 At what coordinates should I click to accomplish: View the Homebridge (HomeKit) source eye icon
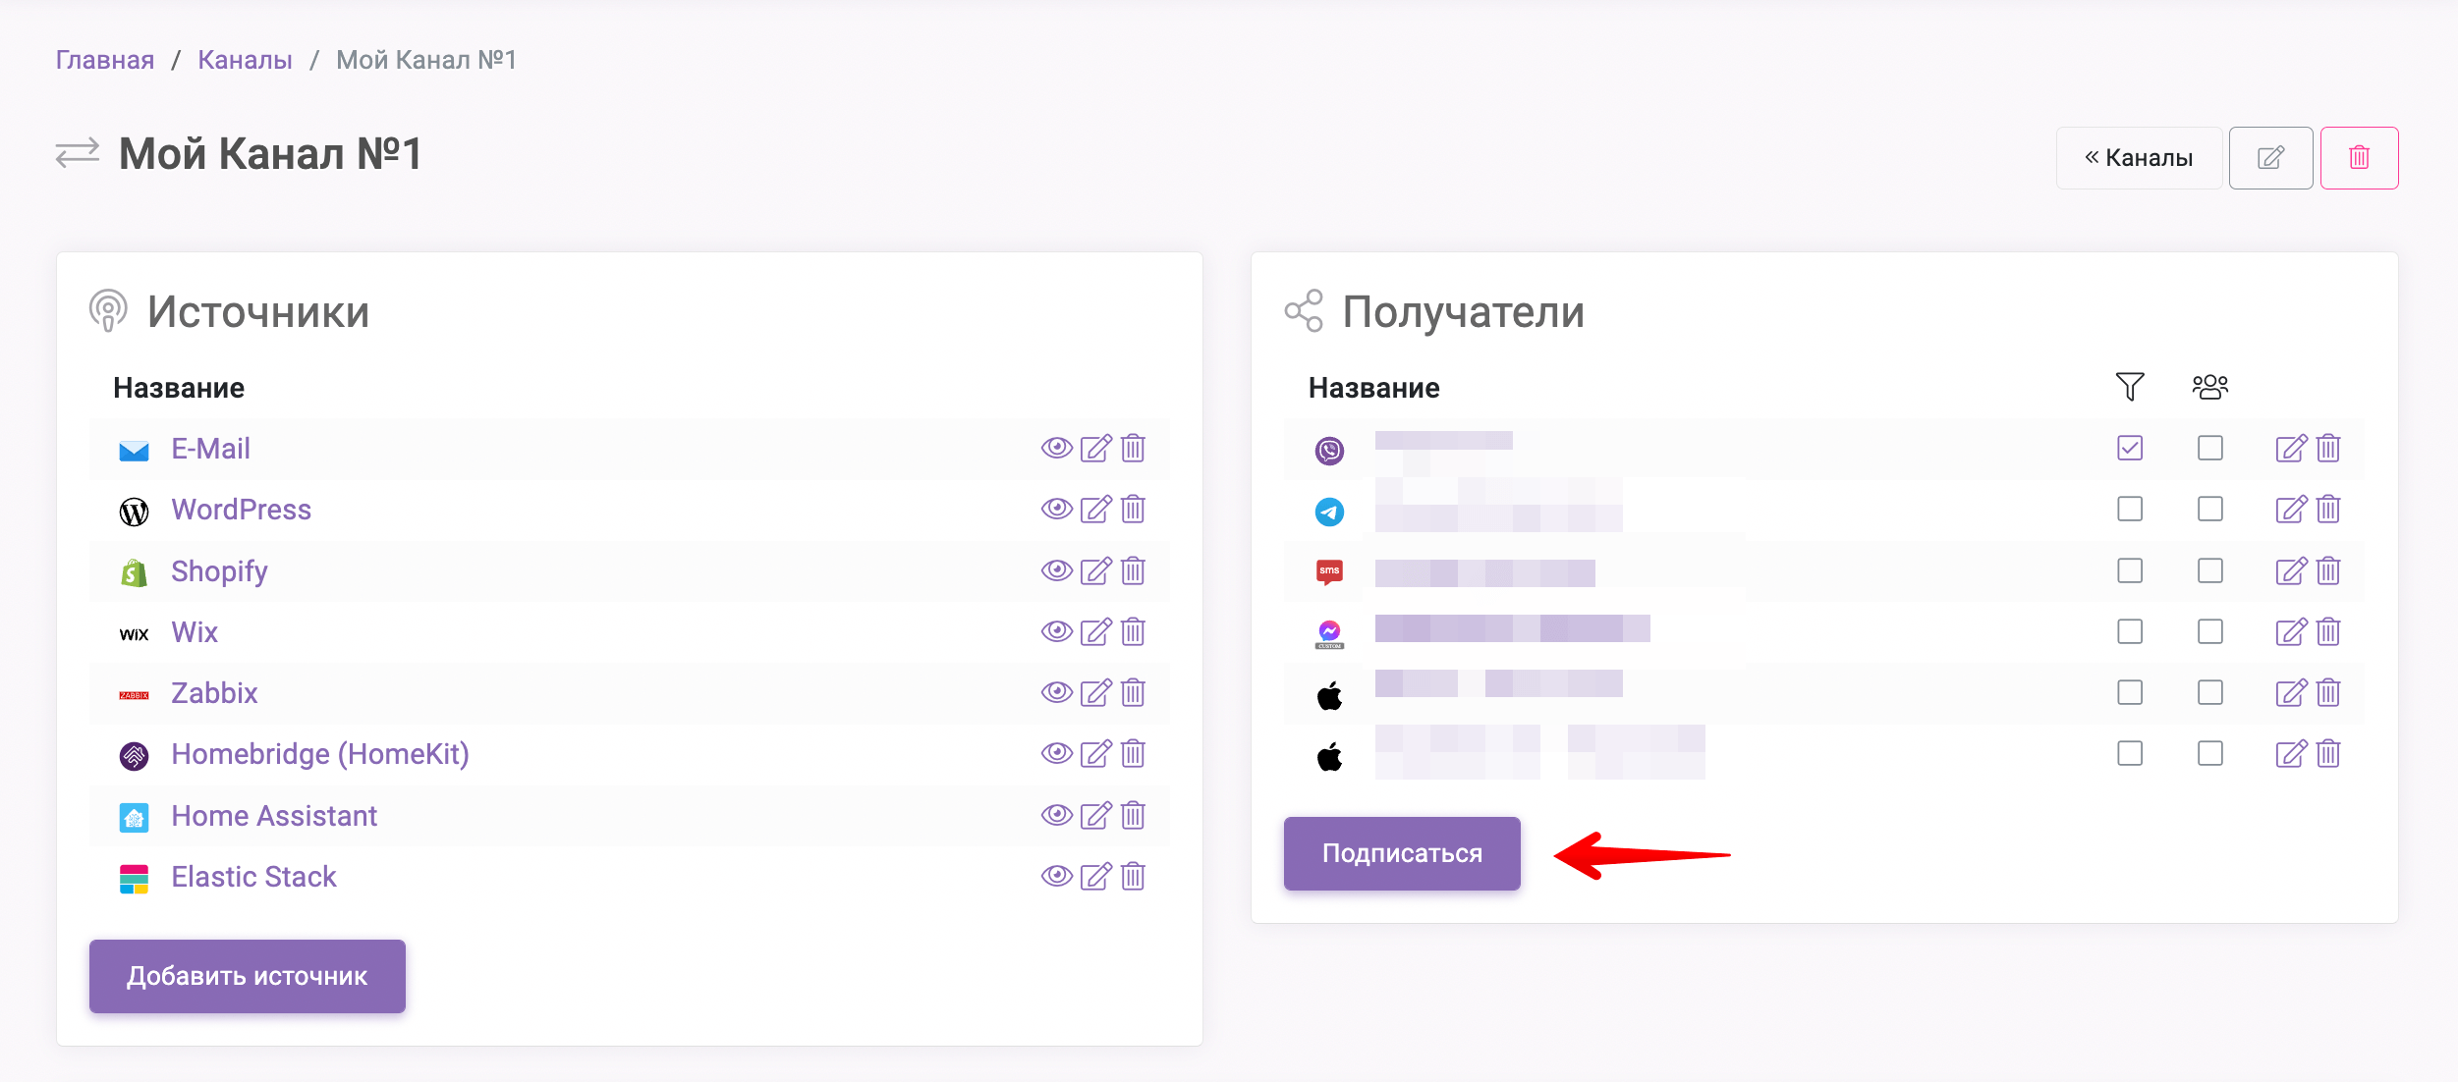pyautogui.click(x=1056, y=753)
